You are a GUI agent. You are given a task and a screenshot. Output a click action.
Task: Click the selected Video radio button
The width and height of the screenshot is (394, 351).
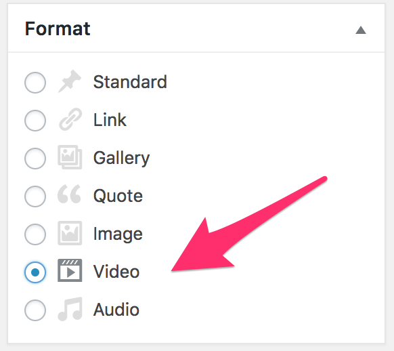35,272
